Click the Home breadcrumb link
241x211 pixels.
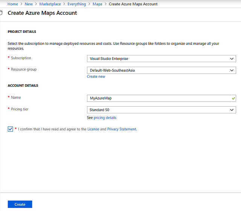point(13,4)
